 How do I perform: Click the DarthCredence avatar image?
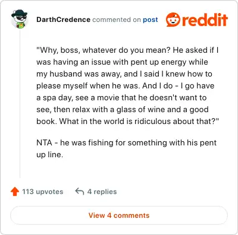20,19
